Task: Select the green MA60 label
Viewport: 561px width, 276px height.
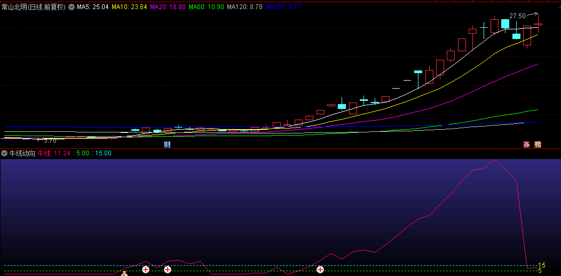Action: [206, 7]
